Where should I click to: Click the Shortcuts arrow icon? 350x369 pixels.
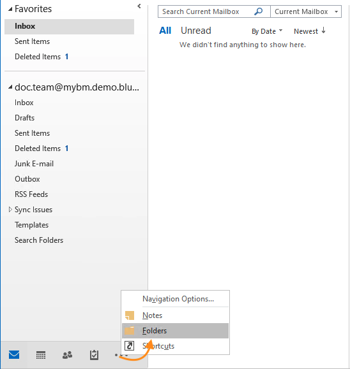(130, 346)
